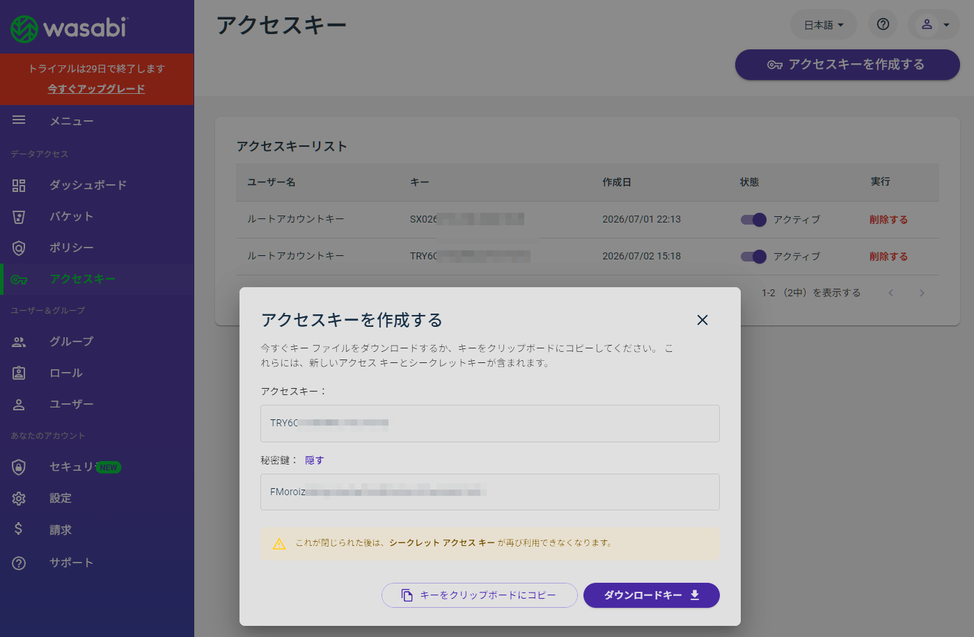Viewport: 974px width, 637px height.
Task: Go to next page of key list
Action: click(922, 293)
